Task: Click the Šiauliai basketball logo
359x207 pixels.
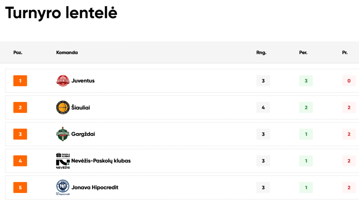Action: click(x=63, y=108)
